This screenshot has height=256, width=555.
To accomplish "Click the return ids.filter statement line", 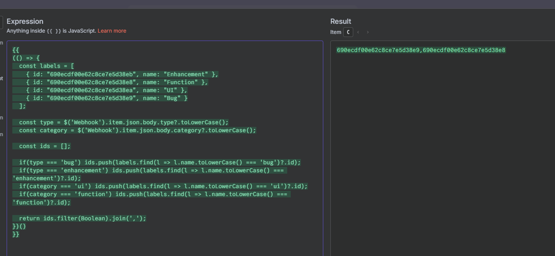I will (82, 219).
